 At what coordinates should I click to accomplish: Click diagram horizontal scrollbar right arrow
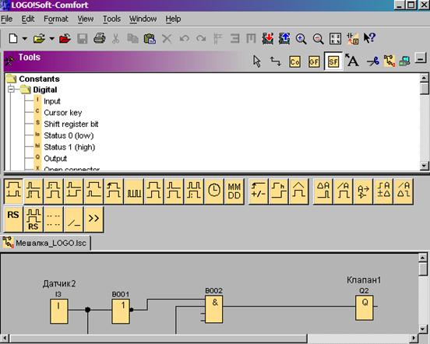414,339
